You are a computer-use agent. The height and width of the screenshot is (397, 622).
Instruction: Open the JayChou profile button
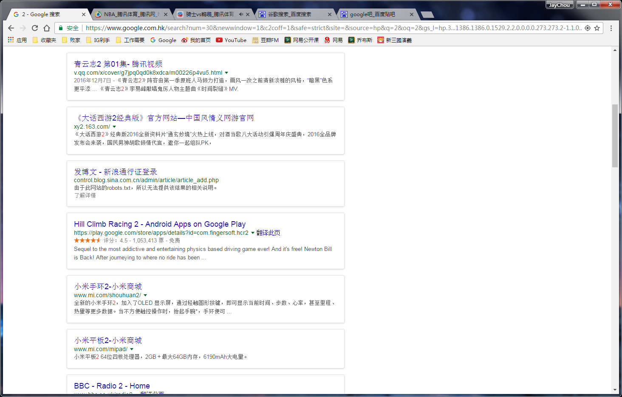click(x=559, y=5)
